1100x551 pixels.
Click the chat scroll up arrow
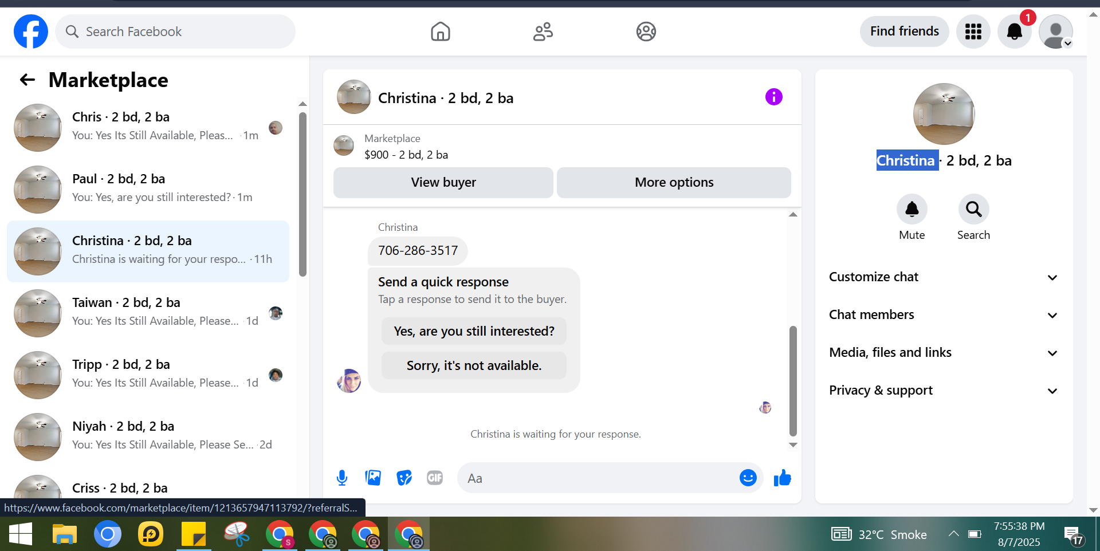pos(793,215)
